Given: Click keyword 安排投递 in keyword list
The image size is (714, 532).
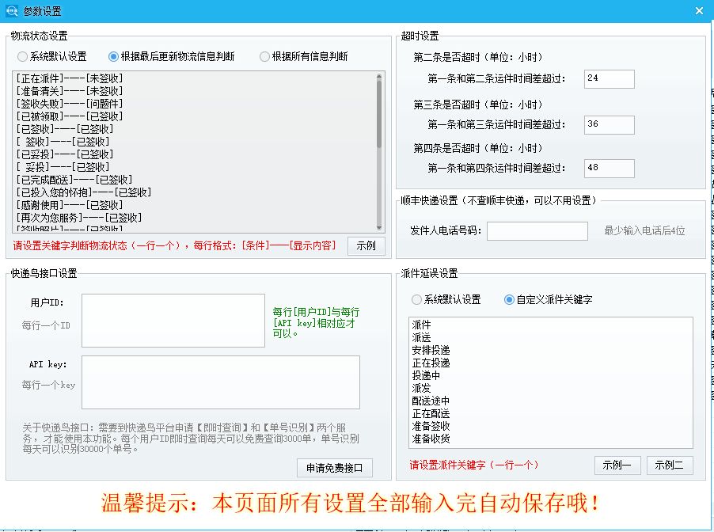Looking at the screenshot, I should (x=431, y=350).
